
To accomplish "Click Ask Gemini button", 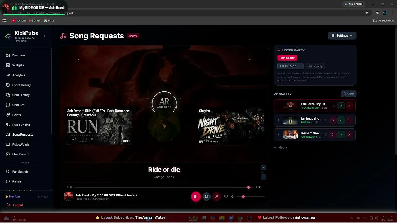I will pyautogui.click(x=353, y=4).
